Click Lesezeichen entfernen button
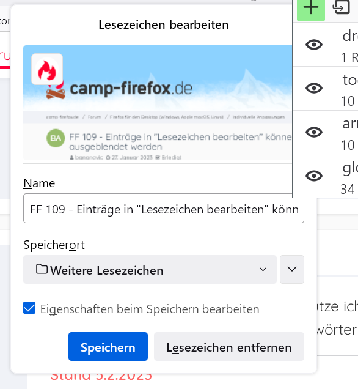The height and width of the screenshot is (389, 358). 229,347
